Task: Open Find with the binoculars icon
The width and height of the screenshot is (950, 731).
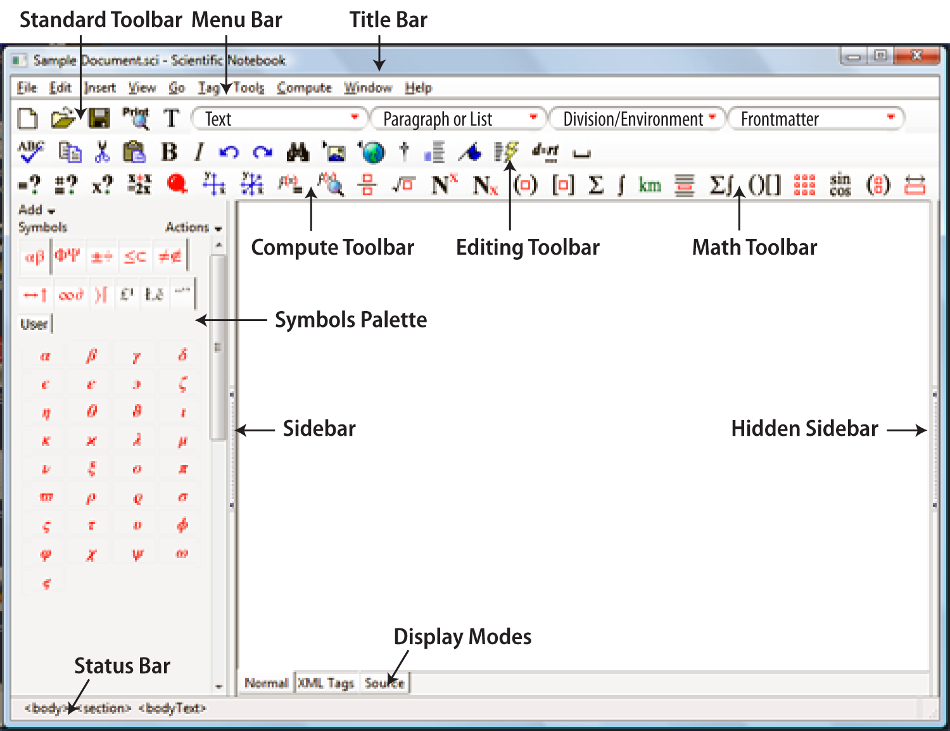Action: [x=298, y=152]
